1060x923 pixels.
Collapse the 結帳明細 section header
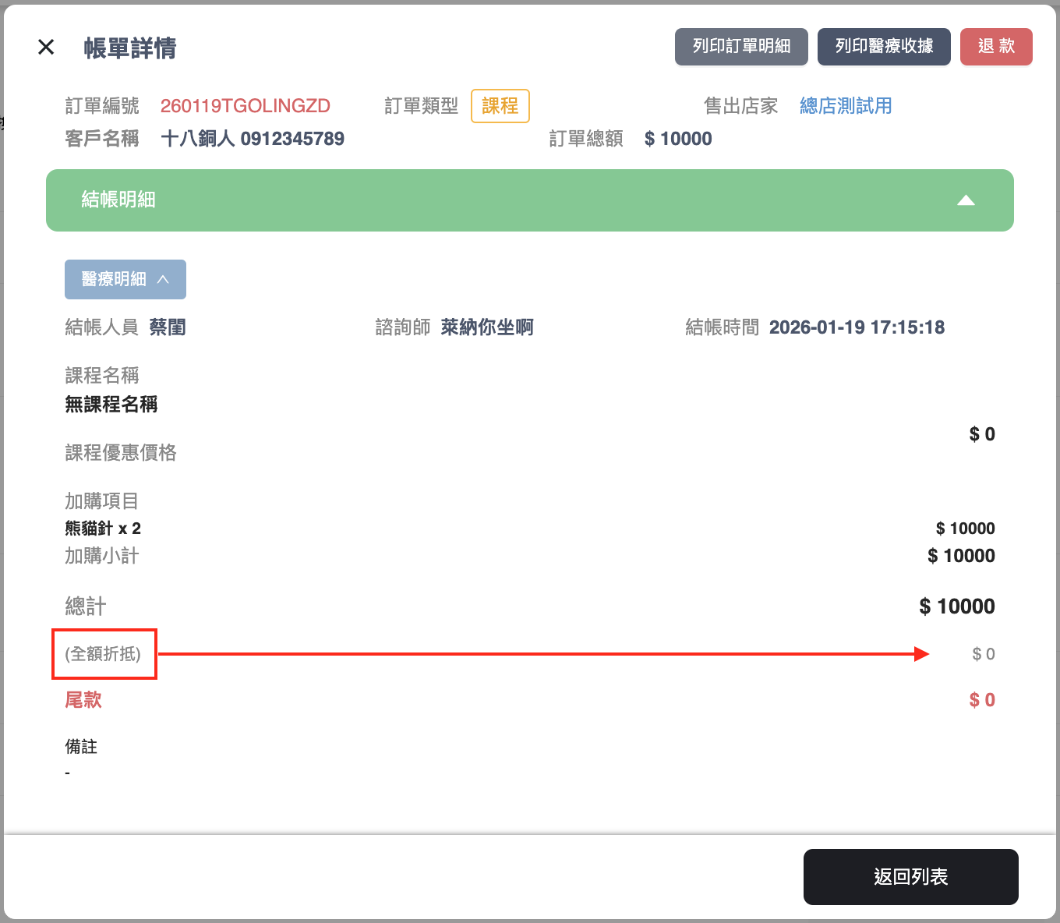[x=529, y=200]
